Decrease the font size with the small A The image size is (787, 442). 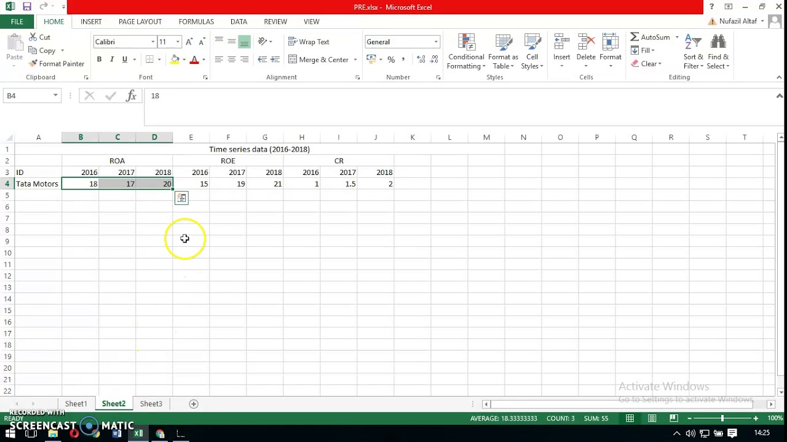(x=202, y=42)
